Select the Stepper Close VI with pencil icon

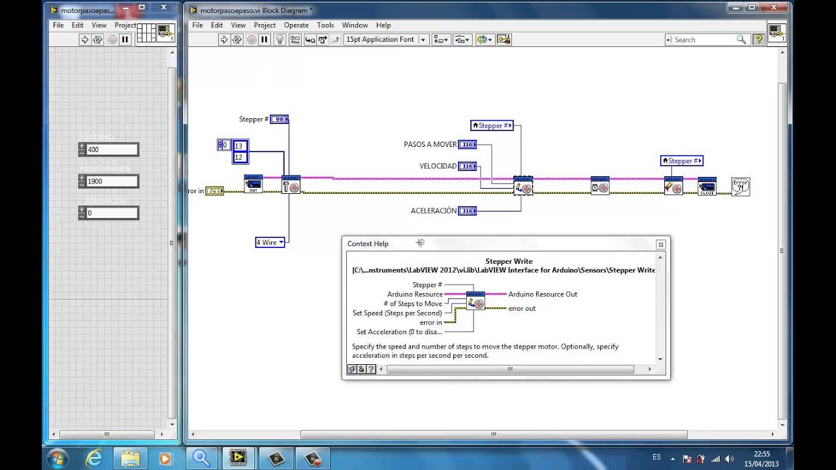coord(673,186)
